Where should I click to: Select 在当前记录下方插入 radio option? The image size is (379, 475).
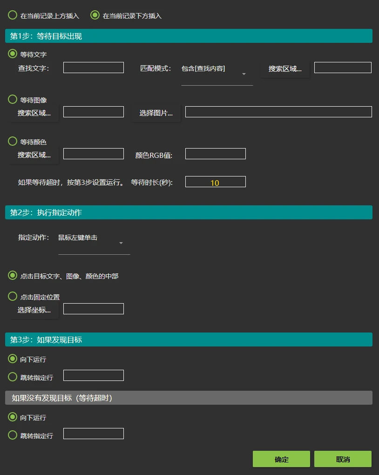(95, 15)
